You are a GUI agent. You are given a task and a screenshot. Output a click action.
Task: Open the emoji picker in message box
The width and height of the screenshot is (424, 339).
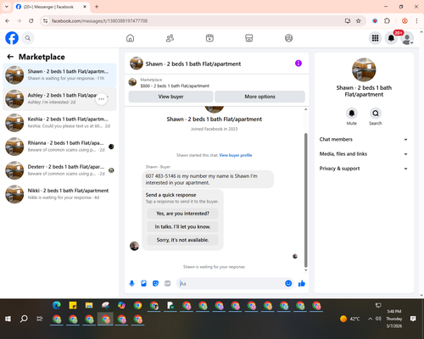[x=288, y=283]
